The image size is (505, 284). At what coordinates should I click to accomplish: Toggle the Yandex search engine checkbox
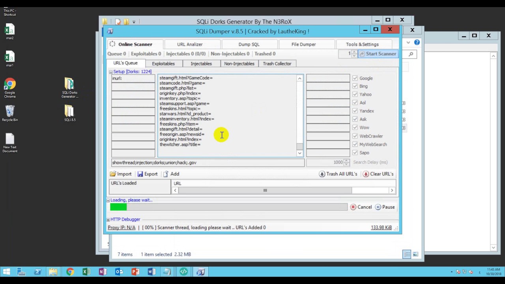click(x=355, y=111)
